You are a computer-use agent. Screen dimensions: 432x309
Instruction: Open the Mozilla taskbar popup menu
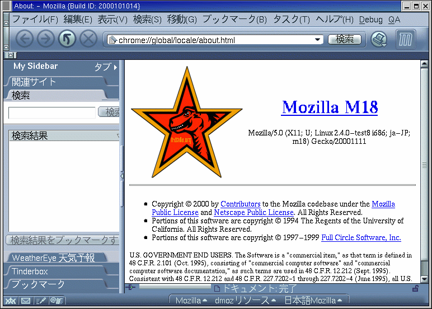pos(191,301)
